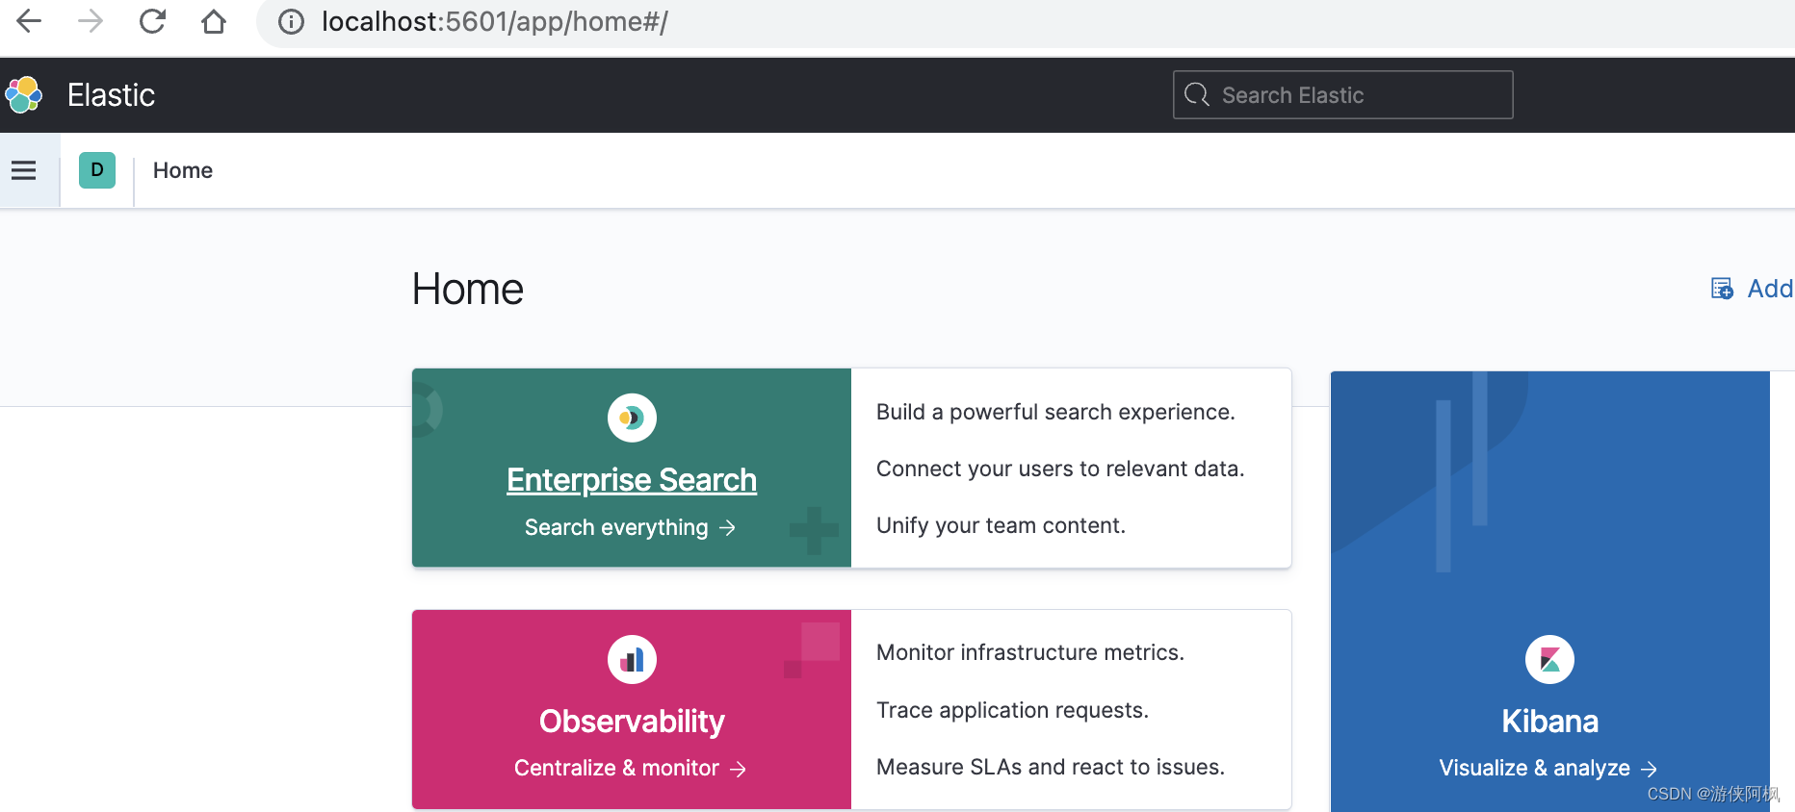Toggle the hamburger navigation menu
Viewport: 1795px width, 812px height.
tap(24, 170)
